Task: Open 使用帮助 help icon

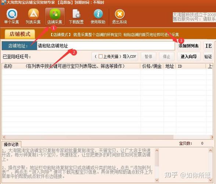Action: [98, 16]
